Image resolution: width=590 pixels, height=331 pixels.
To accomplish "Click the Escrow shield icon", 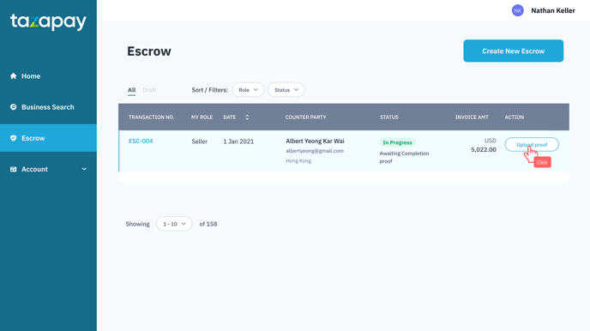I will (13, 138).
